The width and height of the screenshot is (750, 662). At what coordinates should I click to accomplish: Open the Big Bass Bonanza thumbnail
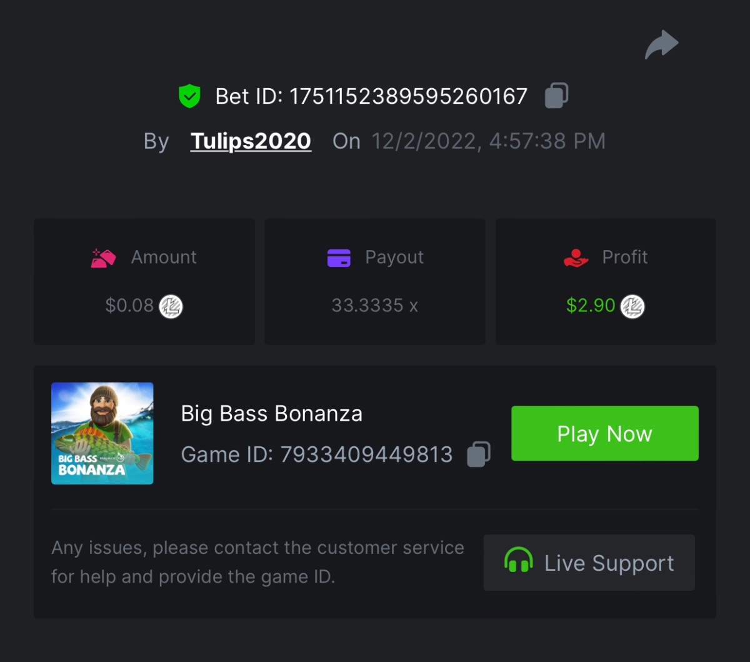[x=102, y=433]
